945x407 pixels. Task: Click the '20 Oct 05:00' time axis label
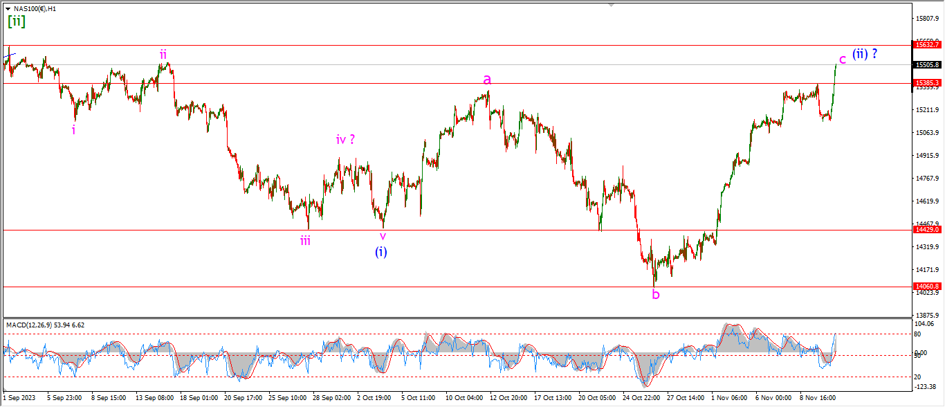click(x=598, y=399)
